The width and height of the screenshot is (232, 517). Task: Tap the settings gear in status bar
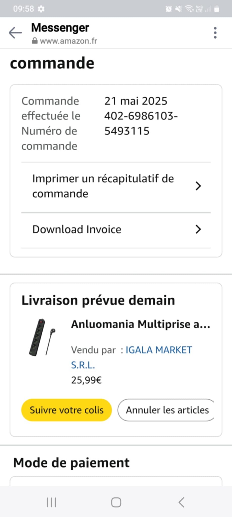click(41, 9)
